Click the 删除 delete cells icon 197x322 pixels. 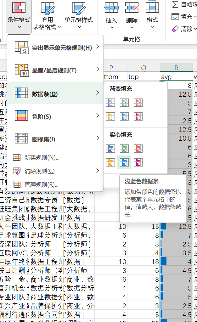click(132, 8)
